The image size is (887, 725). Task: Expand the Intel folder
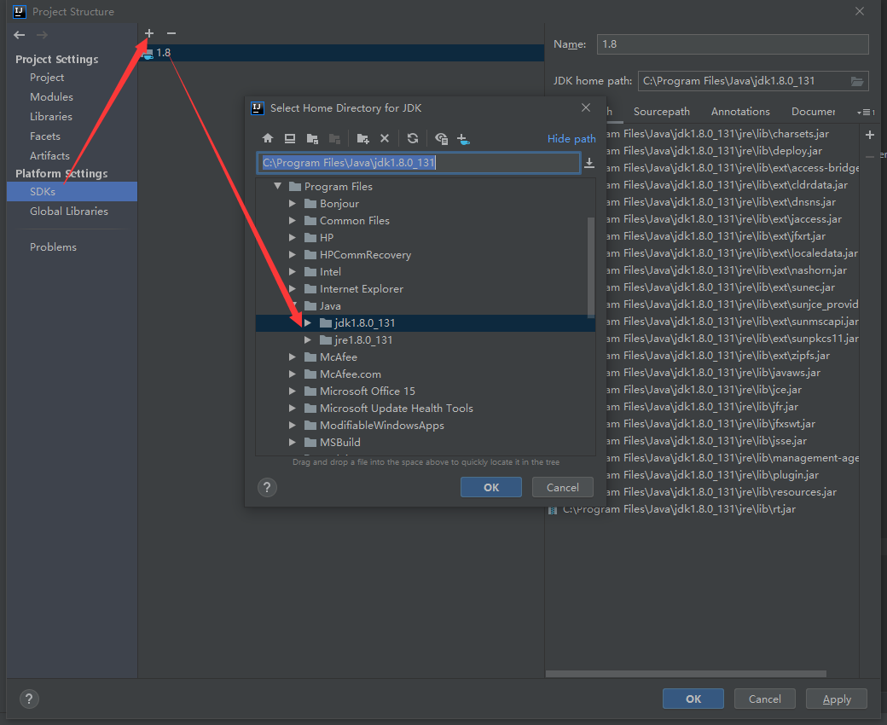pos(293,271)
